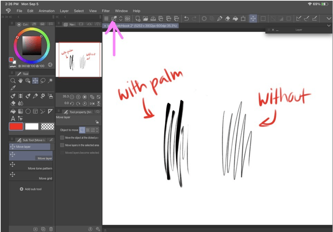Screen dimensions: 333x232
Task: Open the Filter menu
Action: [106, 11]
